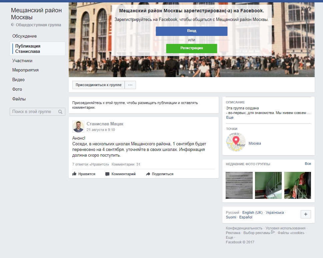This screenshot has height=258, width=323.
Task: Open the Москва map pin thumbnail
Action: point(236,142)
